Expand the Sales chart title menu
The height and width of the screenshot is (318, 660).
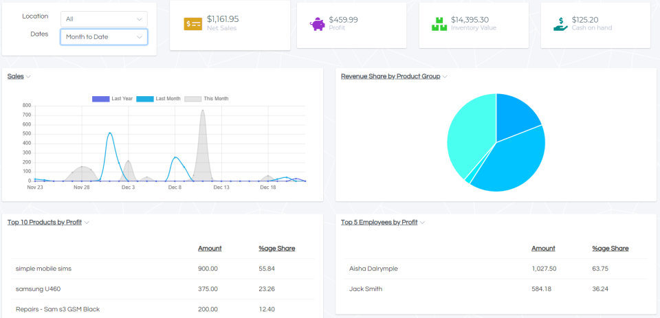(x=19, y=76)
